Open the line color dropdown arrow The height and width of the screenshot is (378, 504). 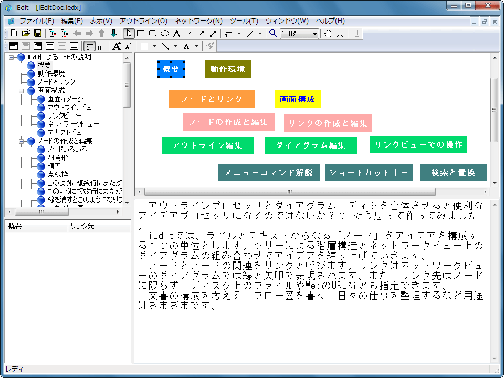pyautogui.click(x=175, y=46)
